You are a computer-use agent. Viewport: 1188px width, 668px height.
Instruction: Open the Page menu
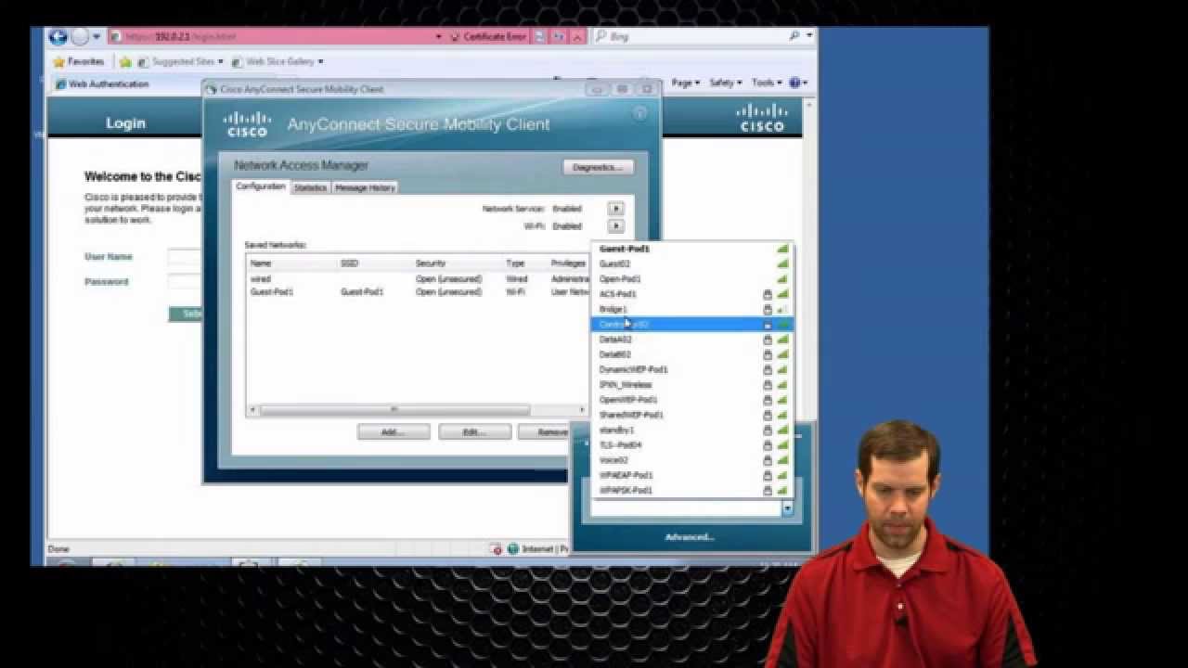pyautogui.click(x=685, y=83)
